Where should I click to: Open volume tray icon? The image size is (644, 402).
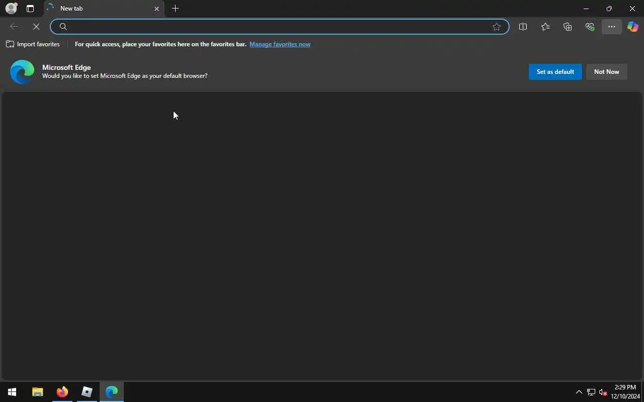point(603,392)
